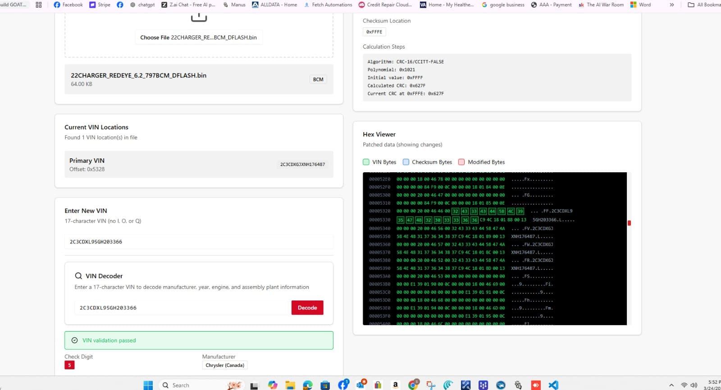Open the chatgpt bookmark
721x390 pixels.
[x=142, y=4]
